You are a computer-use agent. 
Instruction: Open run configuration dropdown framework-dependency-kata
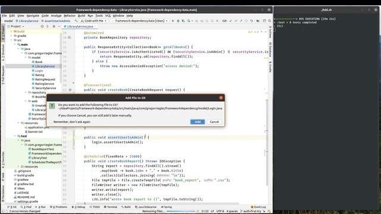[140, 21]
